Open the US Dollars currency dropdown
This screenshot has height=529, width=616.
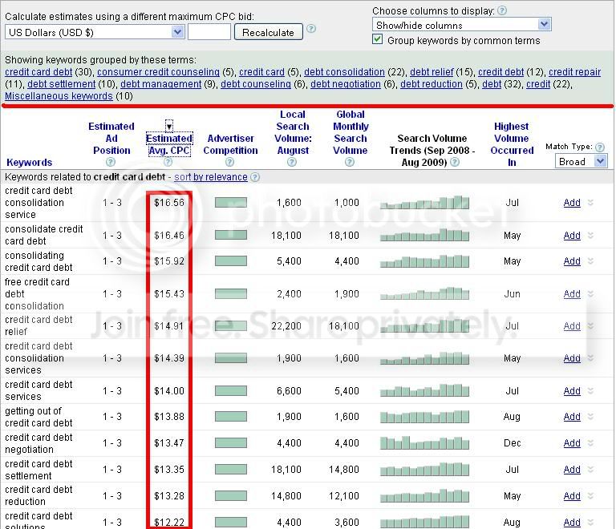point(95,32)
